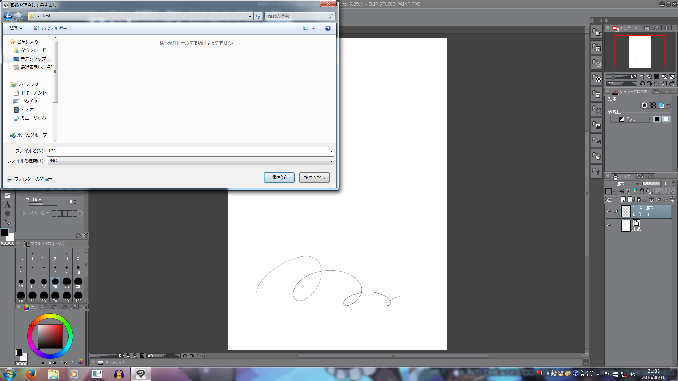This screenshot has width=678, height=381.
Task: Click the delete layer trash bucket icon
Action: click(x=672, y=199)
